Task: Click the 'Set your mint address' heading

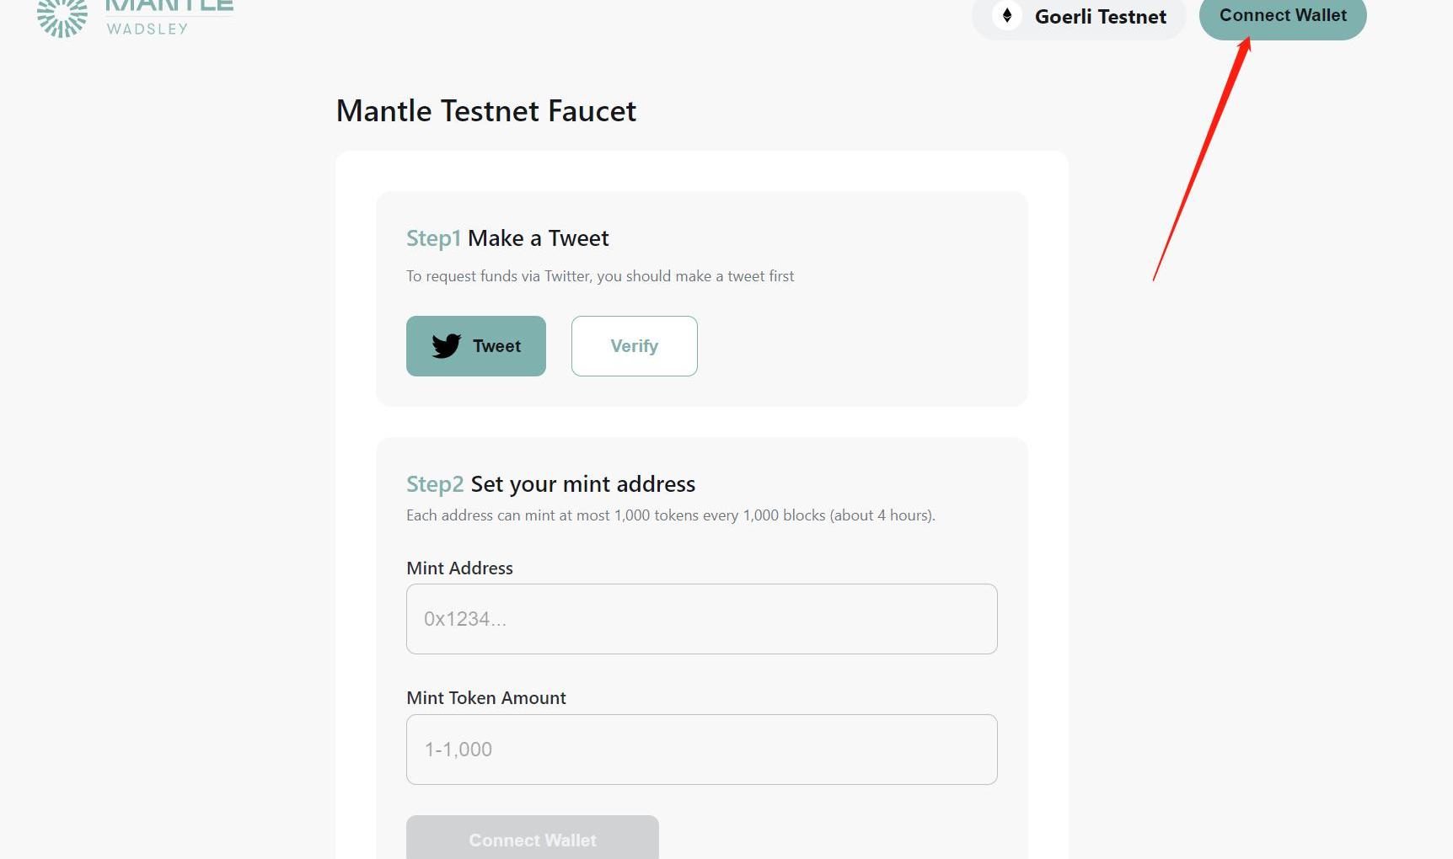Action: (x=582, y=484)
